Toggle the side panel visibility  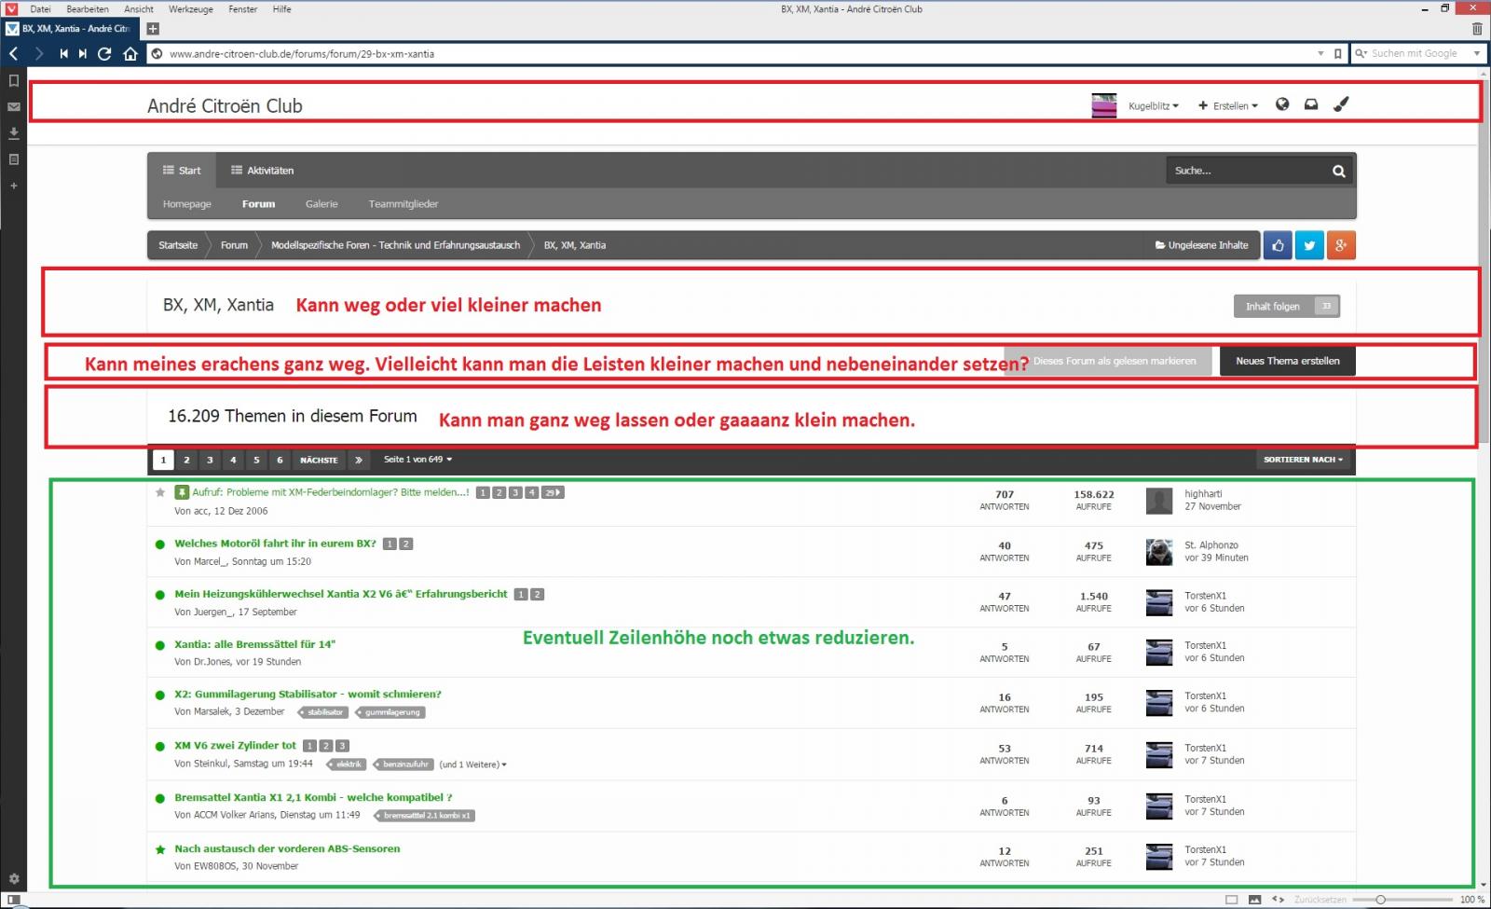[13, 900]
